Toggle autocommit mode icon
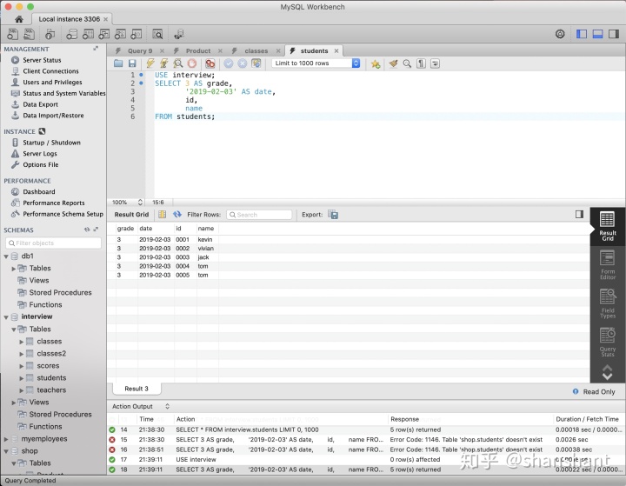This screenshot has width=626, height=486. [256, 63]
